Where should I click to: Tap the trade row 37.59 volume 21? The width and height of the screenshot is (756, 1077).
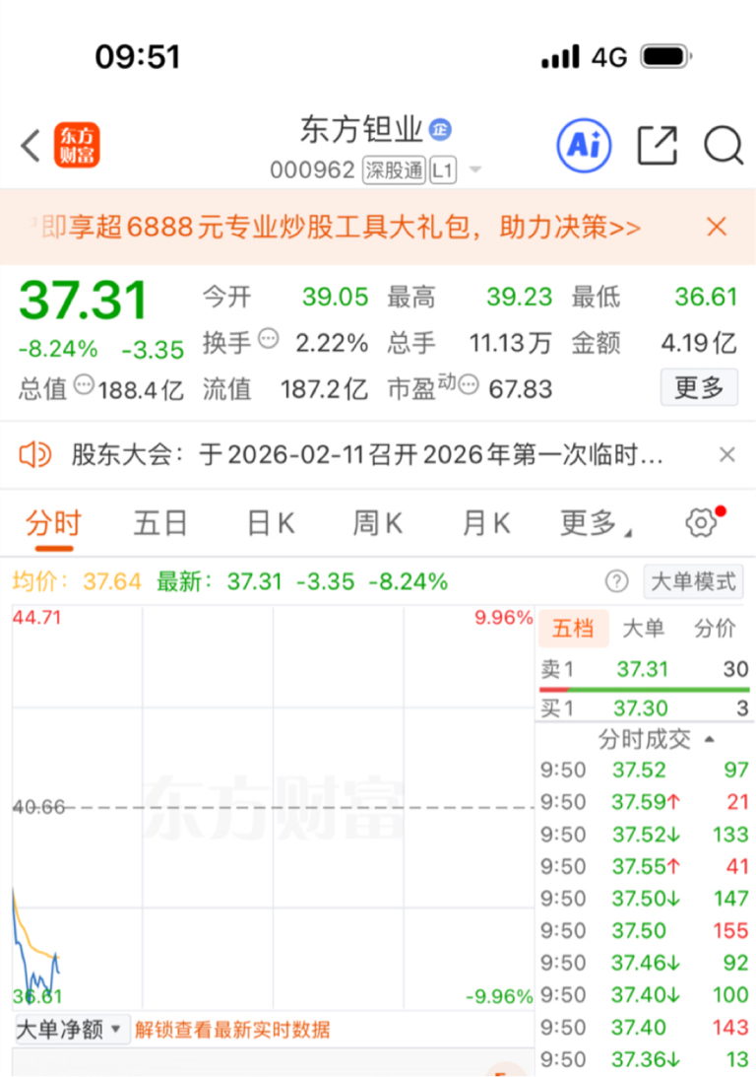pos(644,801)
